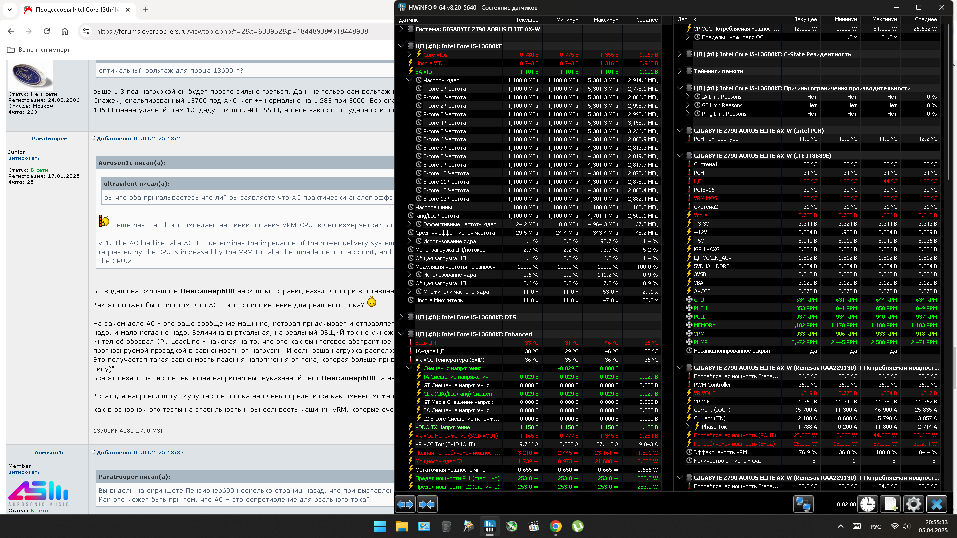Click HWiNFO expand sensor panels arrows button
Image resolution: width=957 pixels, height=538 pixels.
tap(405, 504)
